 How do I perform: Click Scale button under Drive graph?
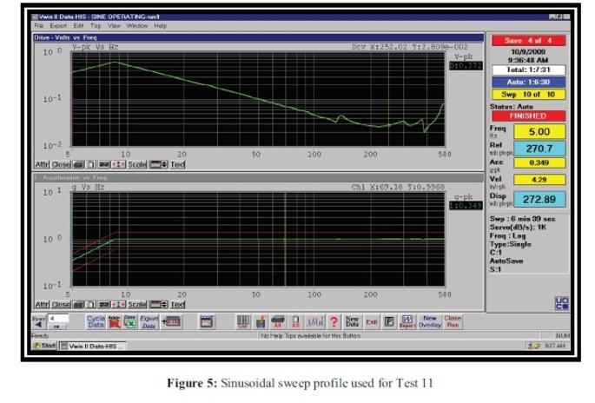(137, 165)
